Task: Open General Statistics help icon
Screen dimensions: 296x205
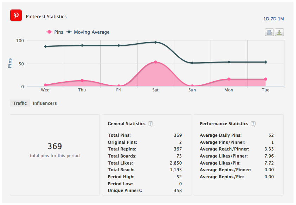Action: click(150, 124)
